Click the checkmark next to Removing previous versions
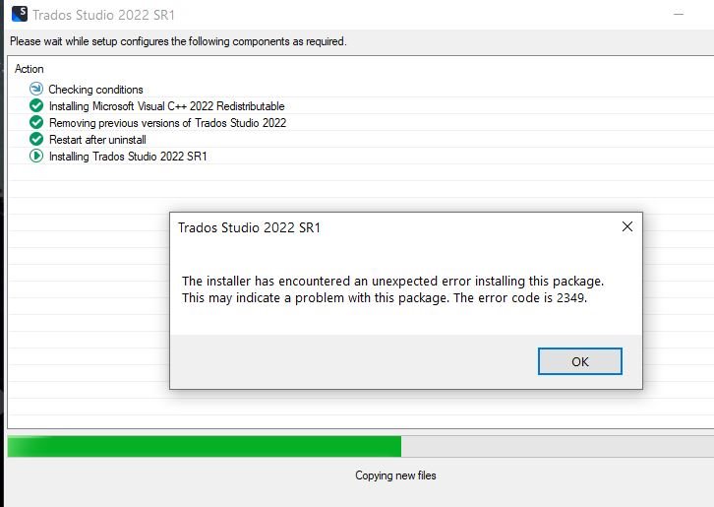 point(36,122)
